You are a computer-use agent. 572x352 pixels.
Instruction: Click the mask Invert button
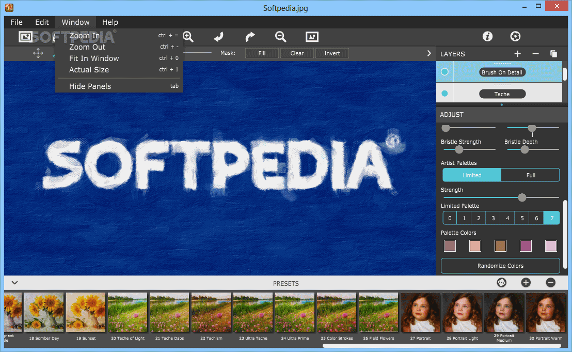332,53
